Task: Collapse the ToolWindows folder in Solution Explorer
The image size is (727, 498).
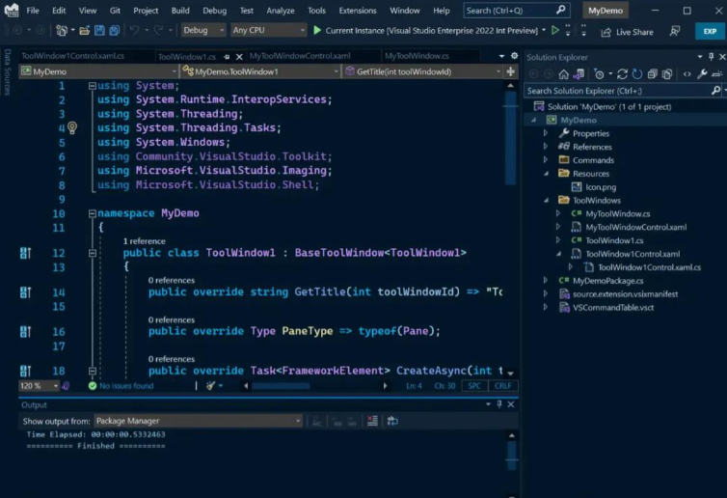Action: tap(546, 201)
